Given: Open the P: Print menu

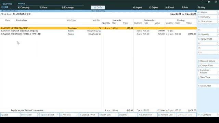Looking at the screenshot, I should point(185,8).
